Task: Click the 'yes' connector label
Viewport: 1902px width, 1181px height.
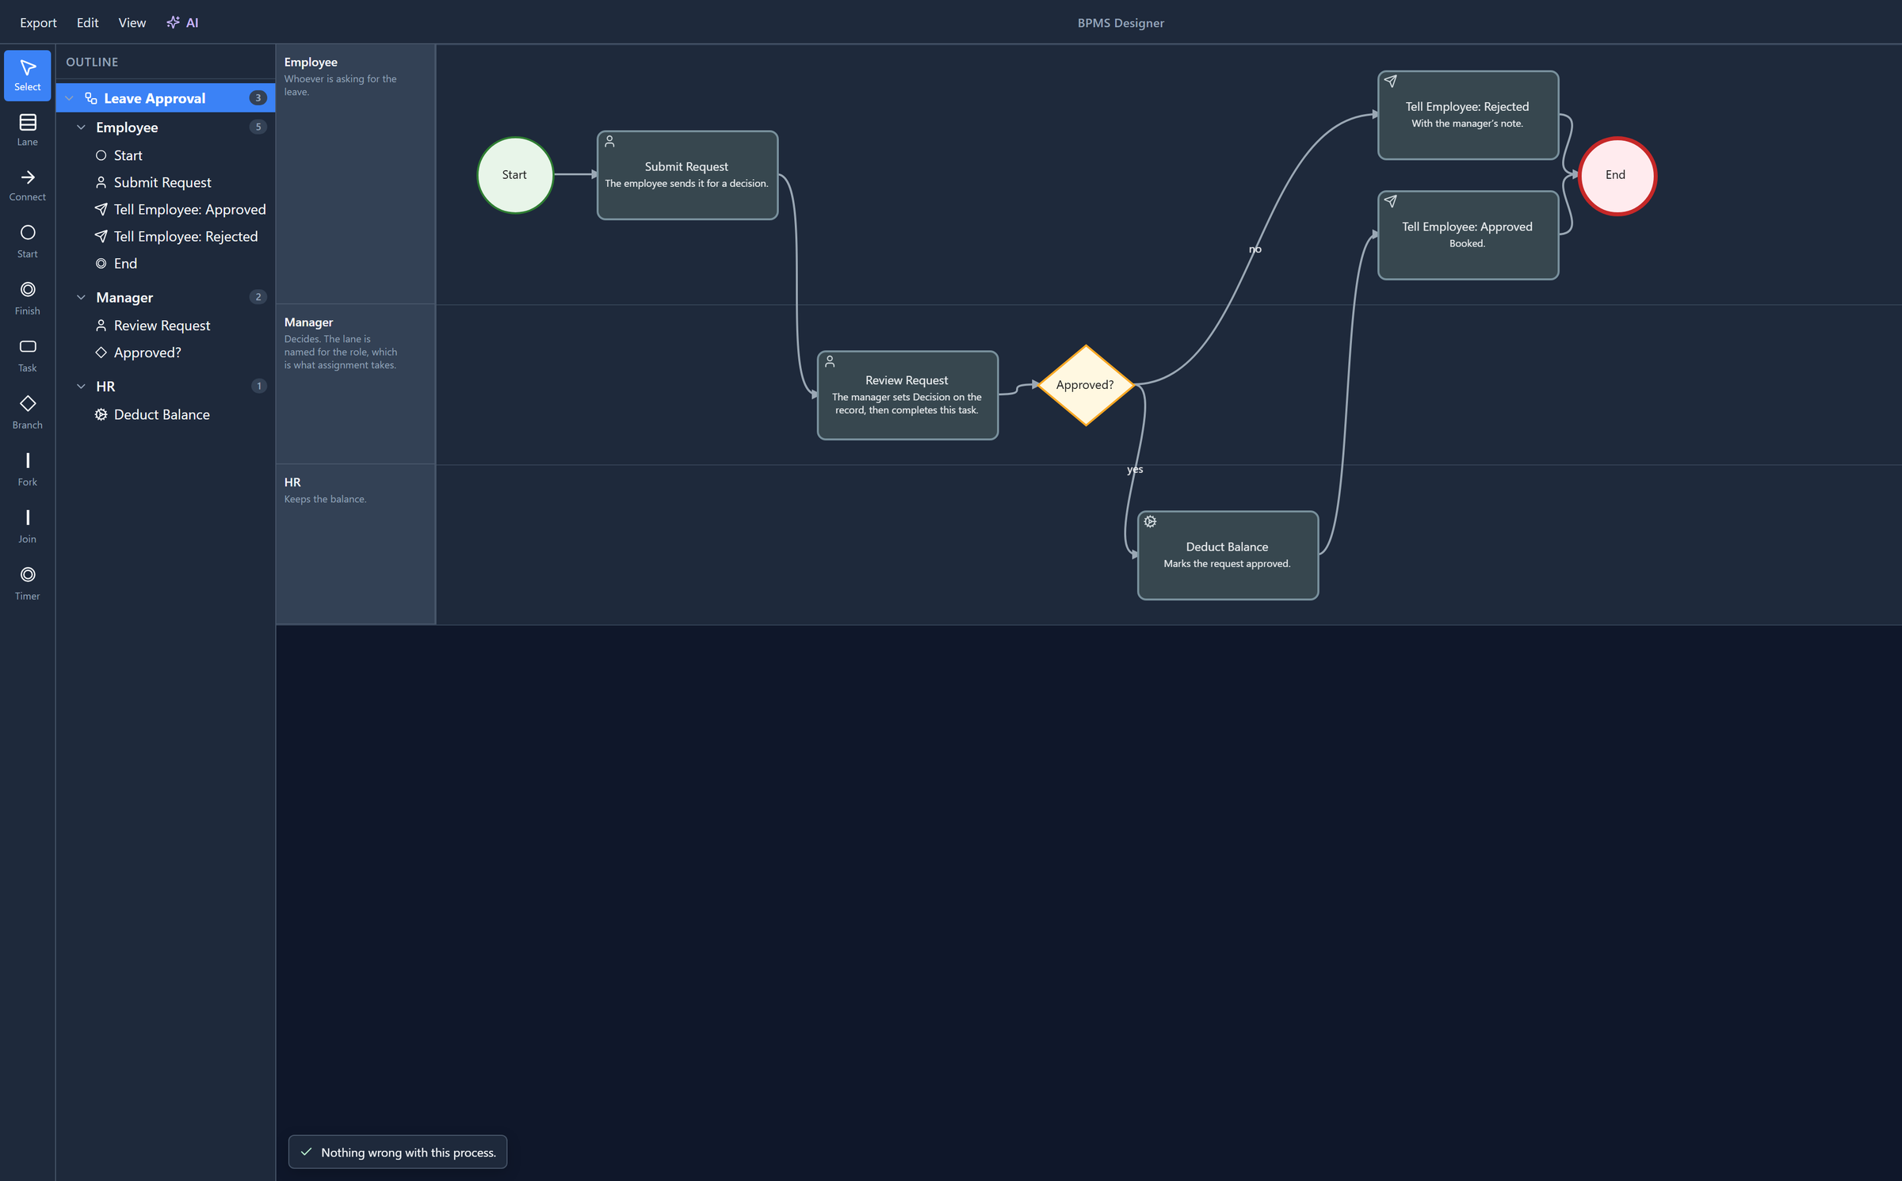Action: coord(1135,469)
